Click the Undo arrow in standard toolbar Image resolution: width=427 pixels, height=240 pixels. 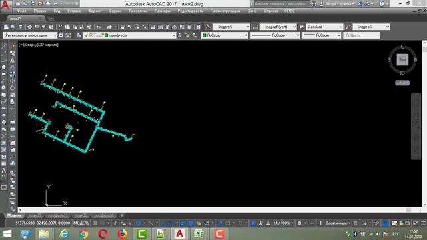tap(99, 27)
